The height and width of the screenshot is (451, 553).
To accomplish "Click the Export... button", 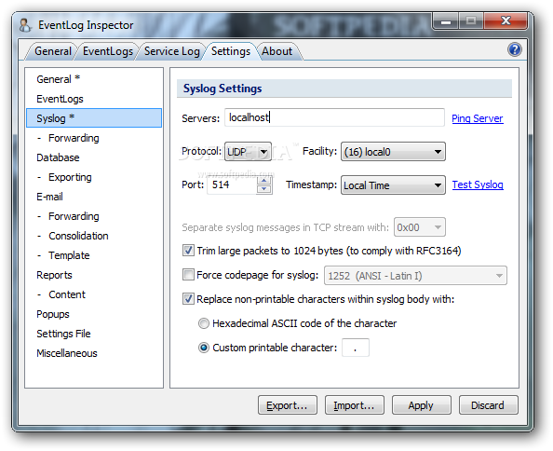I will tap(288, 405).
